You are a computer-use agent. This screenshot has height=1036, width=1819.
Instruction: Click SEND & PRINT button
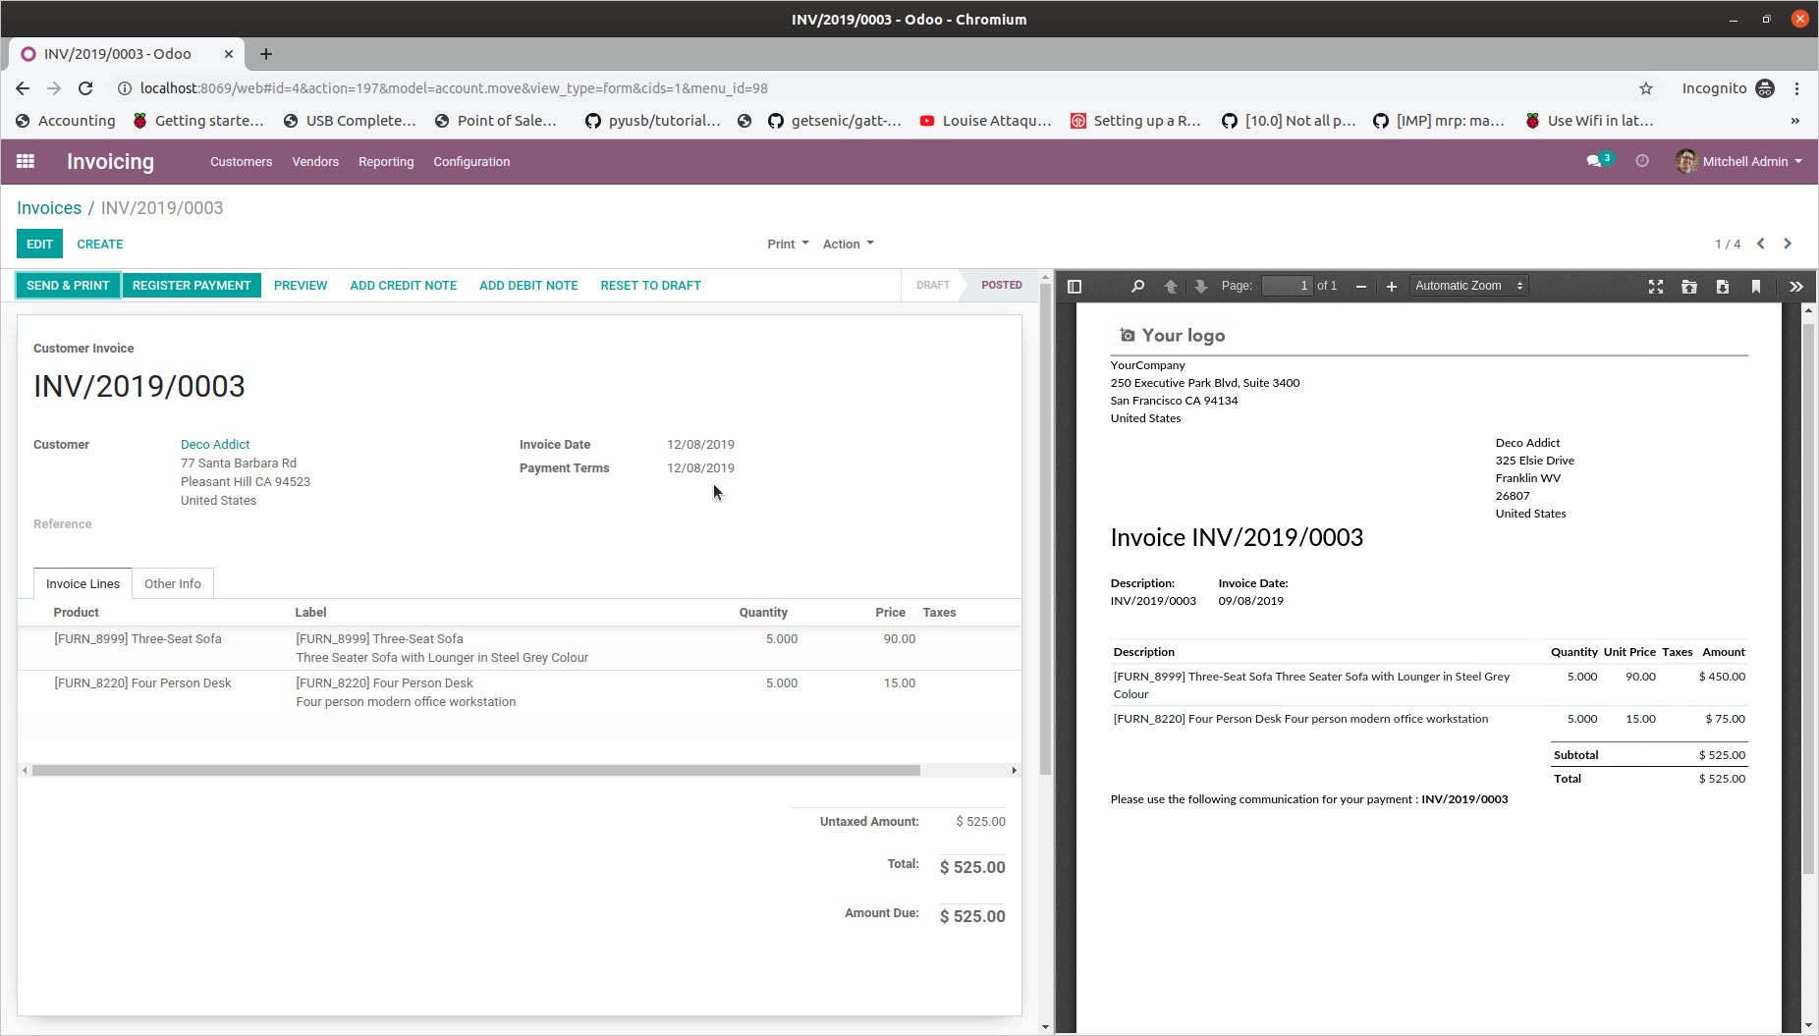(x=68, y=286)
